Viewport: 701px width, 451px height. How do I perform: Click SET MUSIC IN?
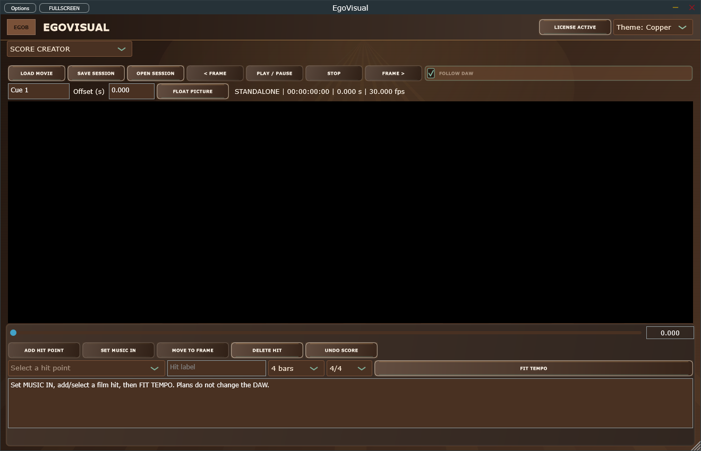[118, 350]
